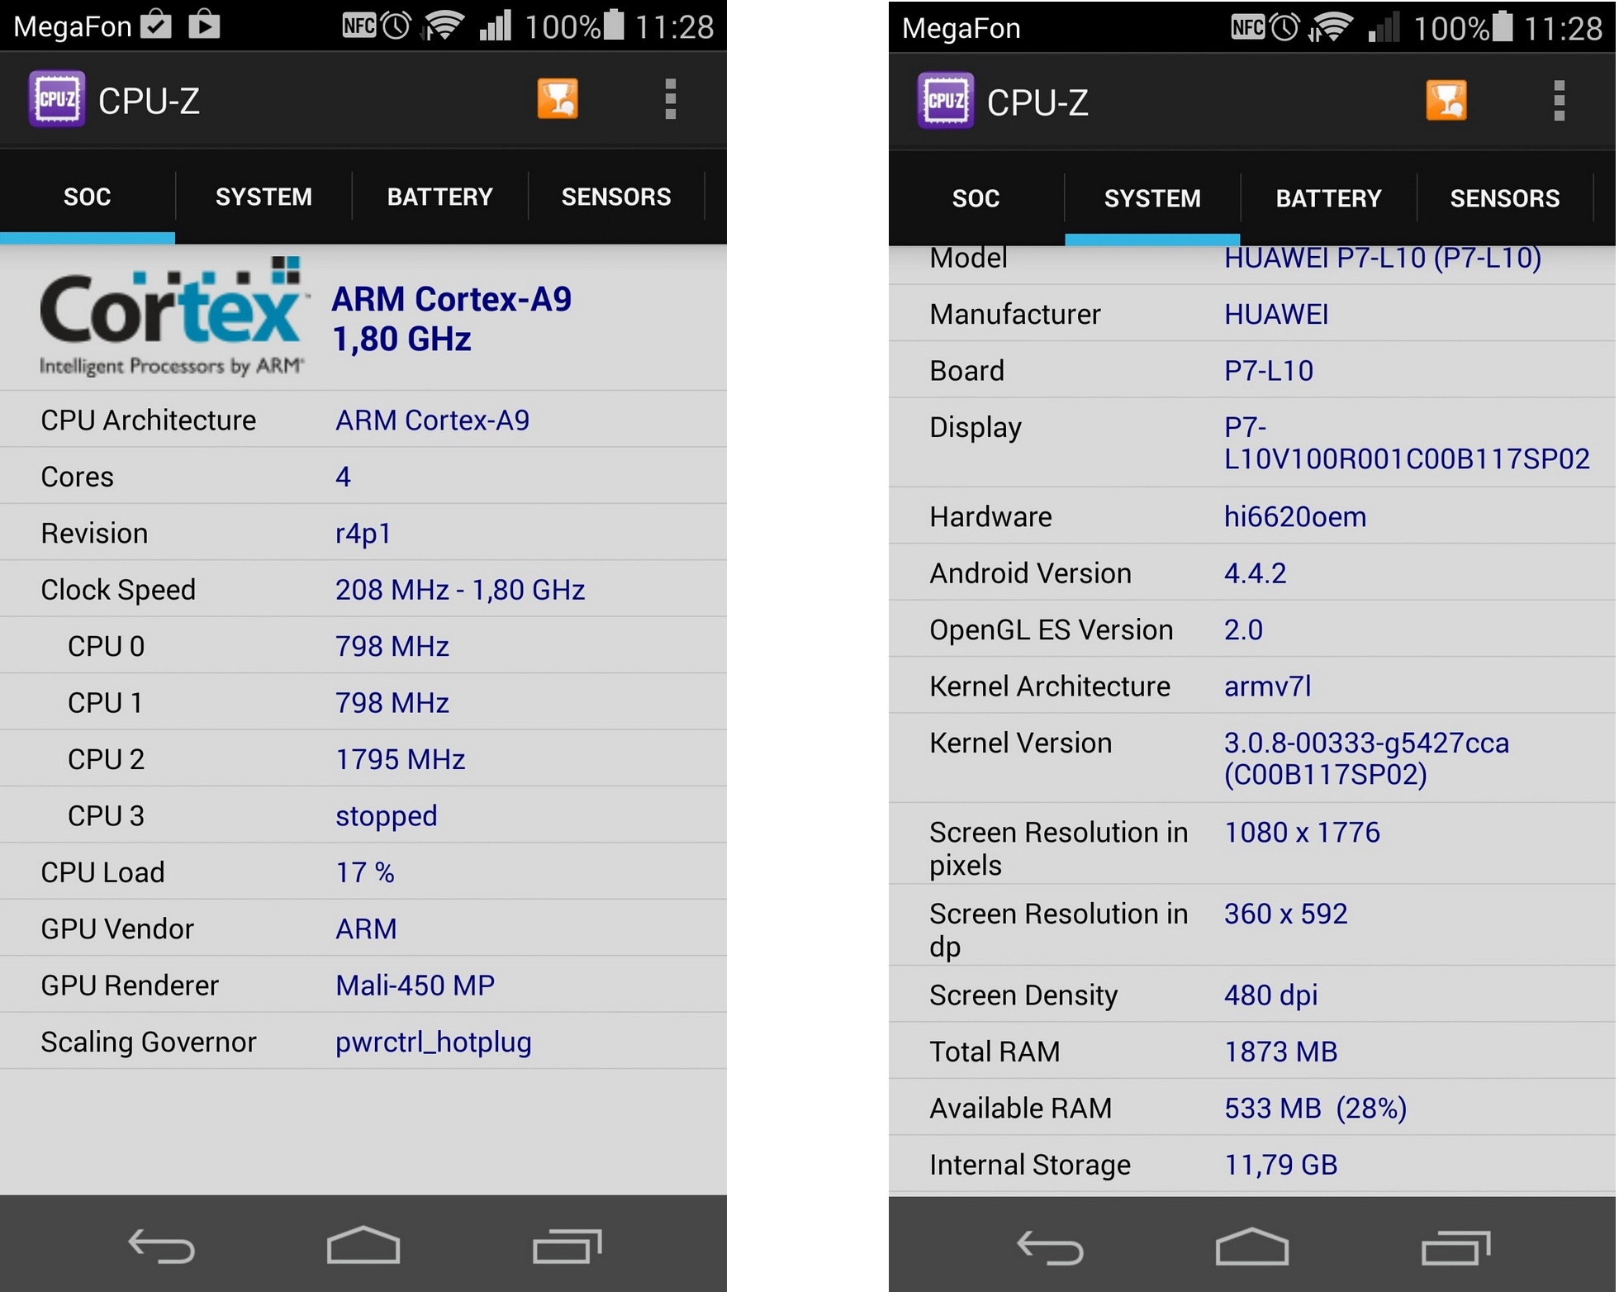Image resolution: width=1619 pixels, height=1292 pixels.
Task: Switch to SYSTEM tab in left CPU-Z
Action: coord(264,197)
